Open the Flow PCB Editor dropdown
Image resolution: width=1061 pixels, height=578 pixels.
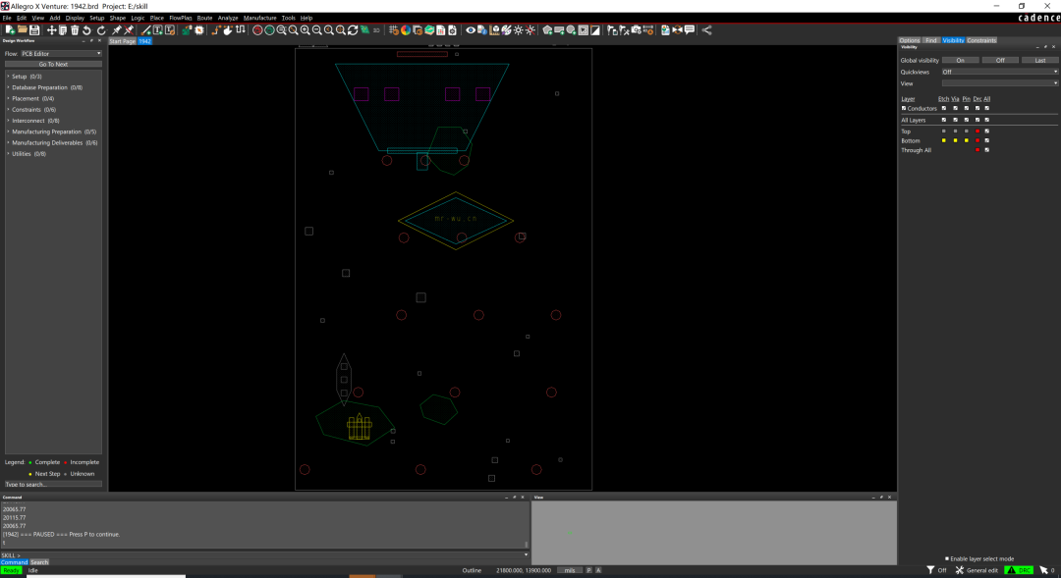61,53
